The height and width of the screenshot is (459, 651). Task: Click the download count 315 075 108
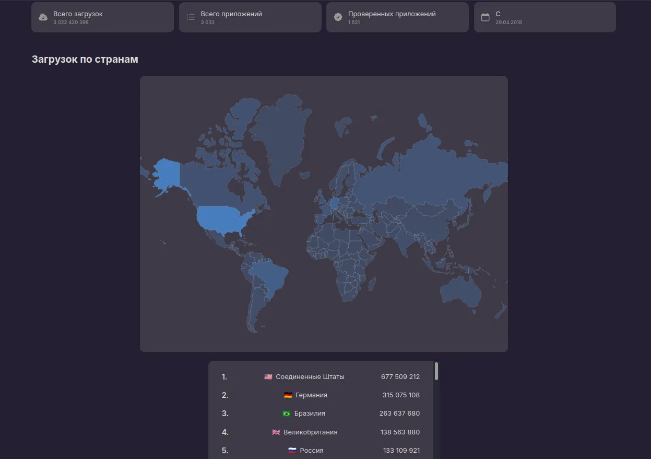tap(401, 395)
